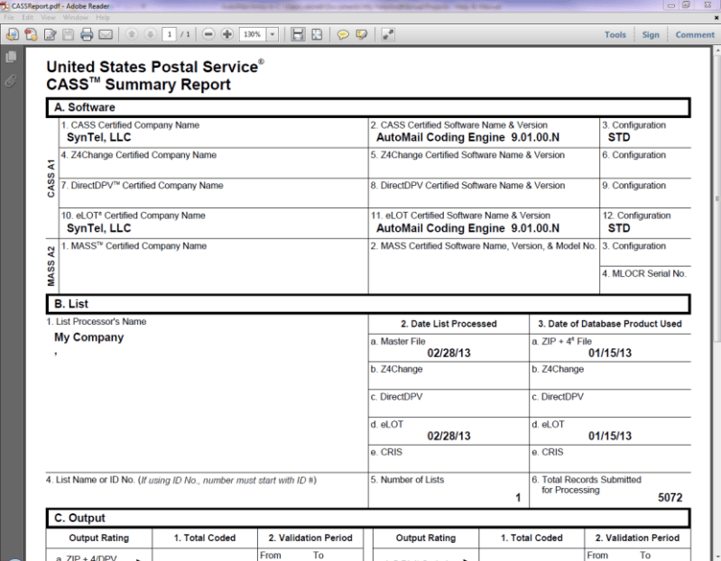Click 'SynTel, LLC' under eLOT Certified Company Name

coord(99,228)
